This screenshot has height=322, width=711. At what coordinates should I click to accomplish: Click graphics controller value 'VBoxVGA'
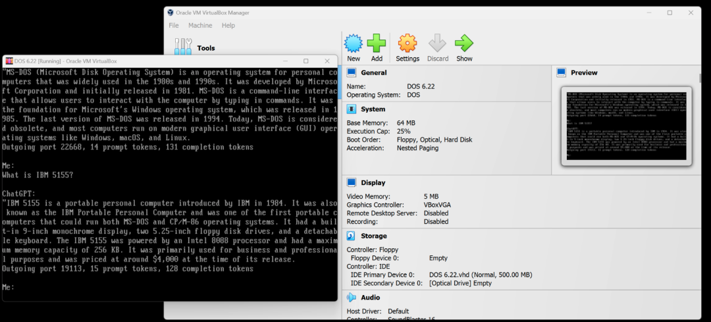point(437,205)
